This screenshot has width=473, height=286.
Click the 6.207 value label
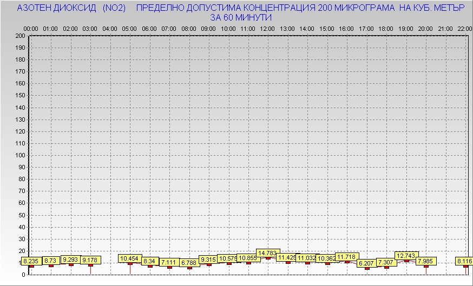tap(366, 263)
